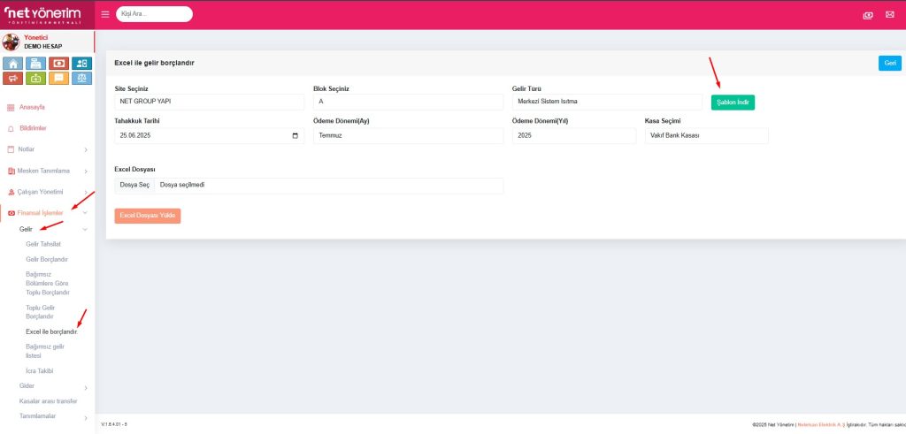This screenshot has width=906, height=434.
Task: Open the calendar picker in Tahakkuk Tarihi
Action: [x=295, y=136]
